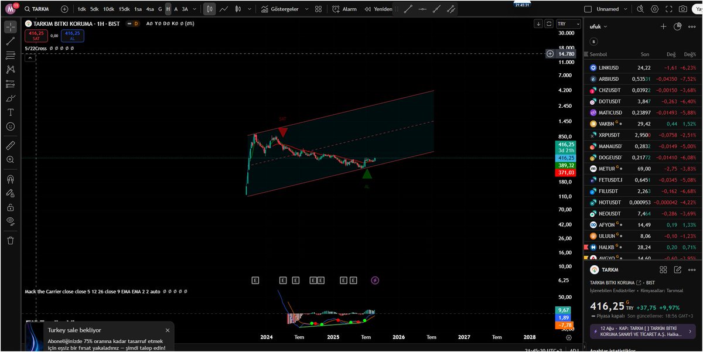The height and width of the screenshot is (352, 703).
Task: Click the Yeniden replay button
Action: pos(378,9)
